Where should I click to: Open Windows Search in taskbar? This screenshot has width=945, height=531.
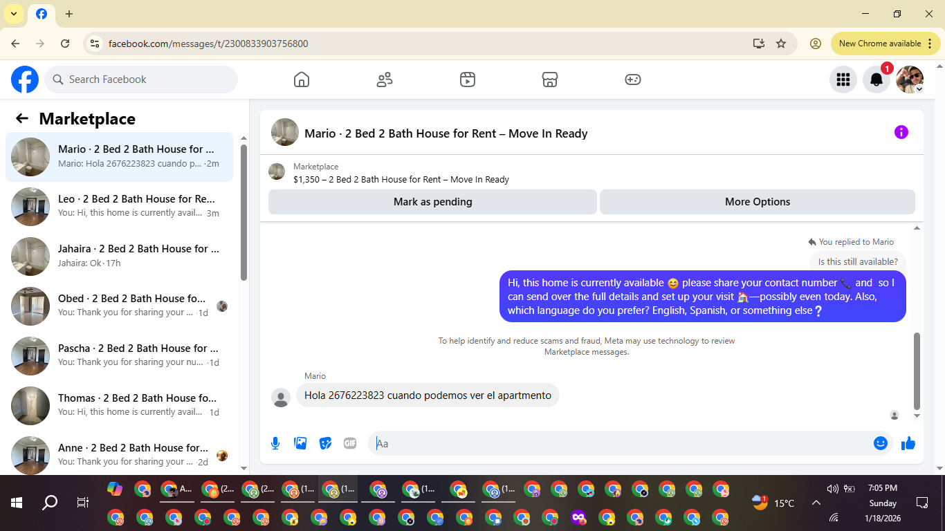(50, 503)
